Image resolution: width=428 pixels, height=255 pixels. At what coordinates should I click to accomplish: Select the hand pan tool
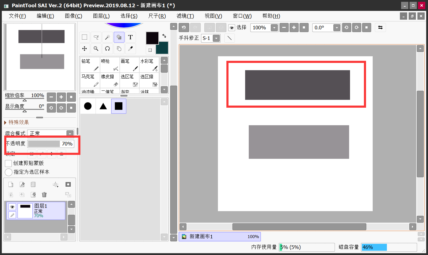[x=119, y=48]
